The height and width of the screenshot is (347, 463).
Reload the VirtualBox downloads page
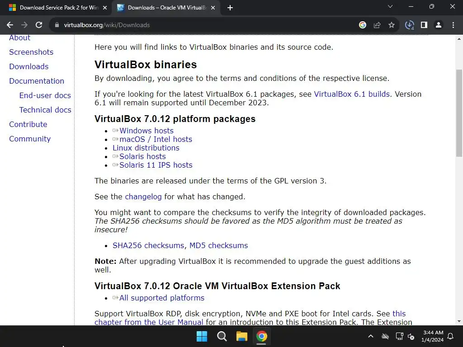(39, 25)
